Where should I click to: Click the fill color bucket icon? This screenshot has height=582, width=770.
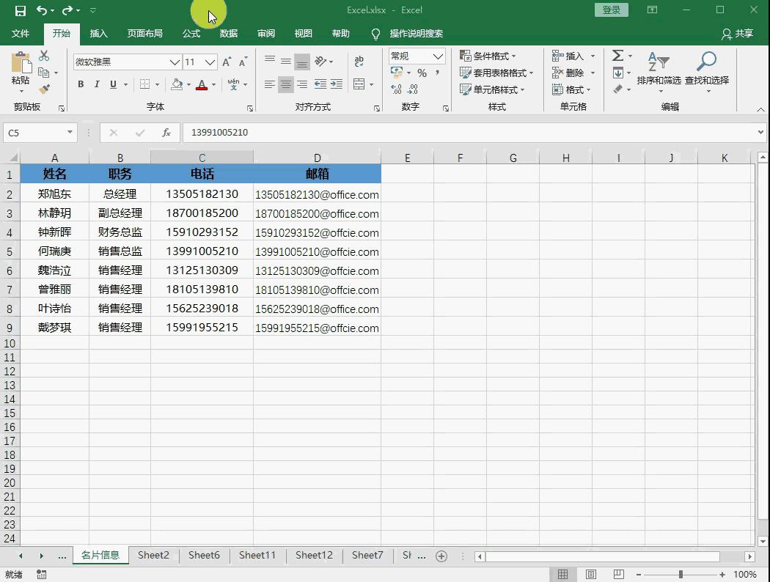tap(178, 84)
